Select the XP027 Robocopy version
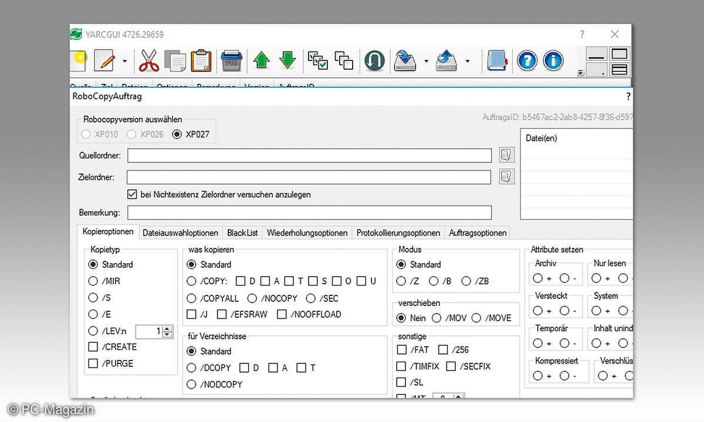This screenshot has height=422, width=704. click(177, 134)
